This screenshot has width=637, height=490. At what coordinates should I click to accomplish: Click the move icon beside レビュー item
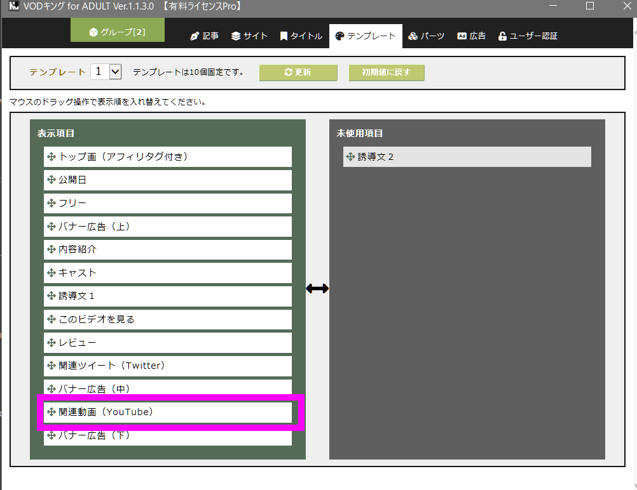point(51,343)
